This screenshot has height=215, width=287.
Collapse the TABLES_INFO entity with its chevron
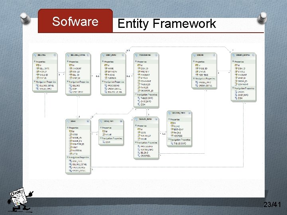point(156,119)
